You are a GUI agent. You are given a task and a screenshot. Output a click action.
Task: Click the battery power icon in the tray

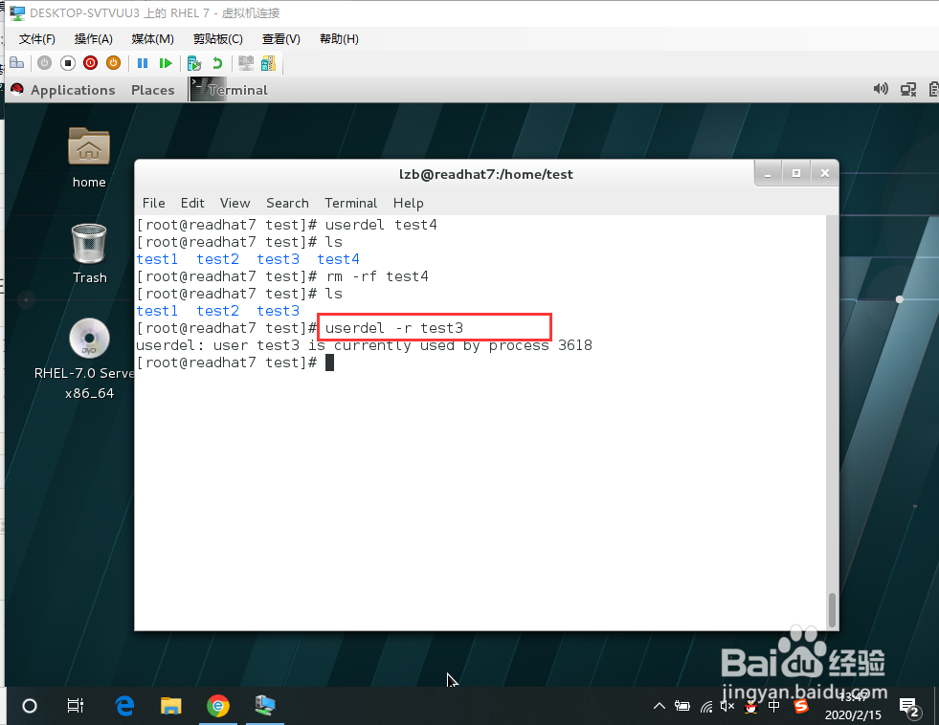point(682,706)
